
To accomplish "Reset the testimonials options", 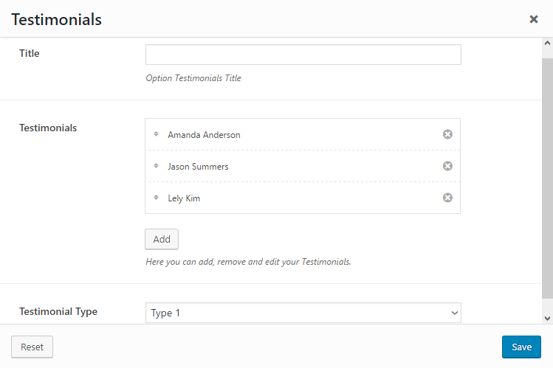I will (32, 347).
